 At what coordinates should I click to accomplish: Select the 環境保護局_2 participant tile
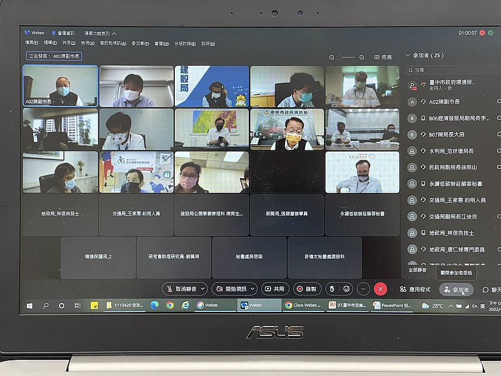pyautogui.click(x=98, y=257)
